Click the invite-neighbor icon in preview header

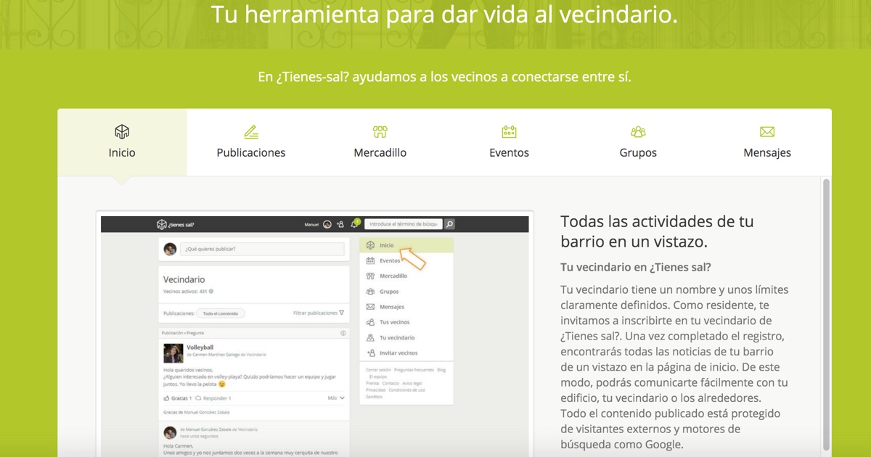[x=340, y=224]
